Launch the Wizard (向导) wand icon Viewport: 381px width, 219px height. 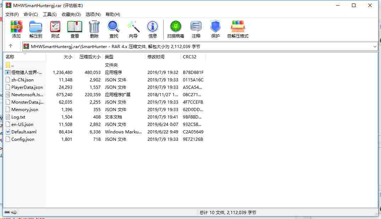click(x=133, y=27)
